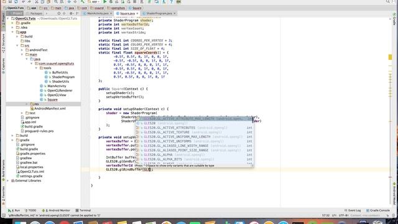
Task: Click the Cut scissors icon
Action: pos(37,2)
